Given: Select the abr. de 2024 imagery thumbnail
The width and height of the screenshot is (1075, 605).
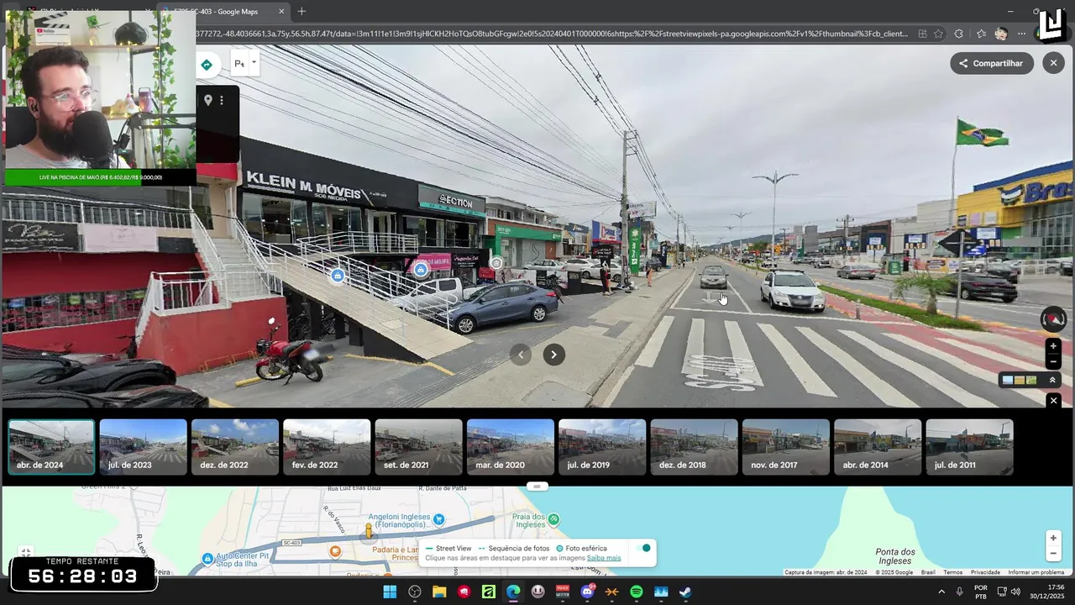Looking at the screenshot, I should pos(51,447).
